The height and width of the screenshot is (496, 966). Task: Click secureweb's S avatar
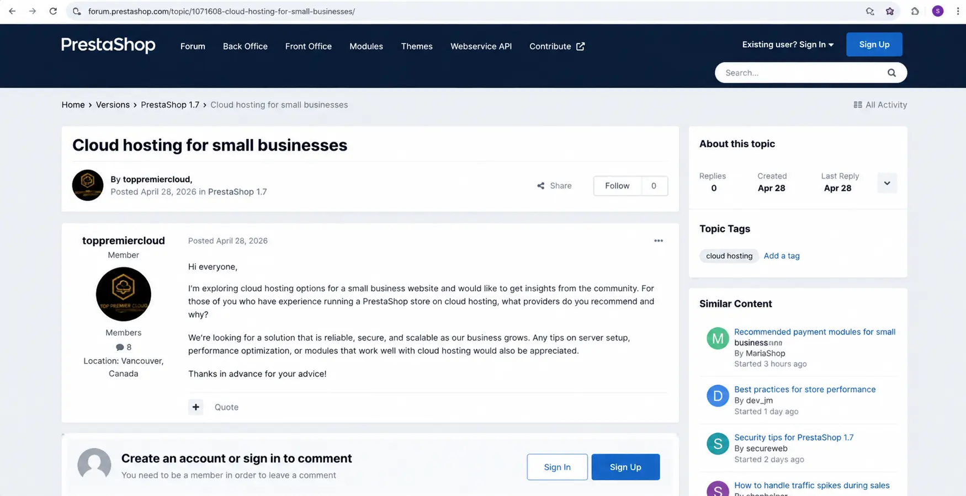718,444
